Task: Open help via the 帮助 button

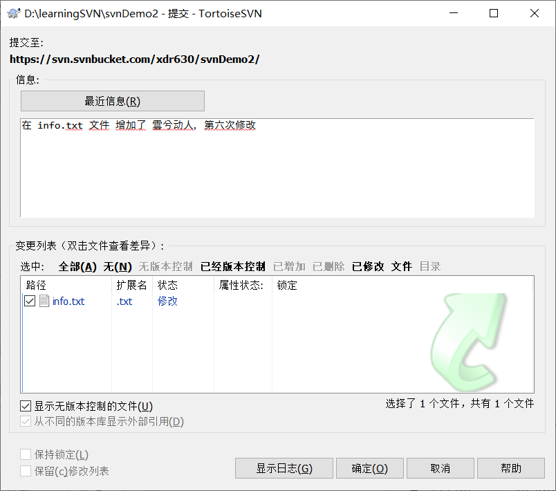Action: point(511,468)
